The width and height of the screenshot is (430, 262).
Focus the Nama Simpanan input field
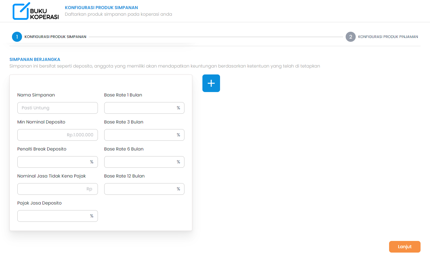(x=57, y=108)
